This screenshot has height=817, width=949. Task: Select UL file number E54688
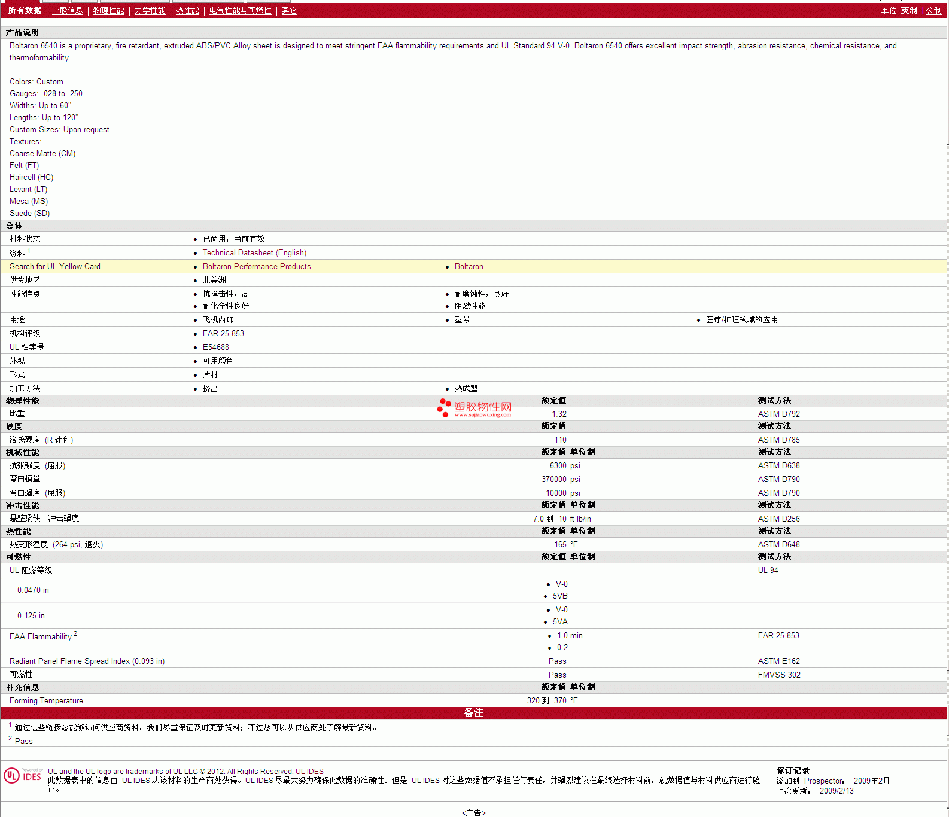click(216, 347)
